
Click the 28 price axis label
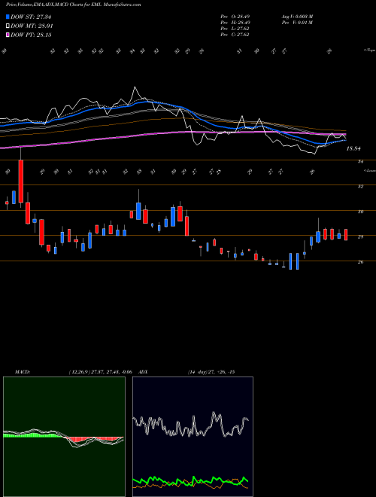point(360,236)
